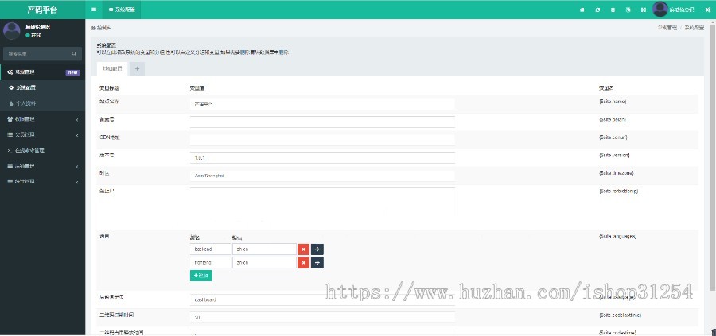Open the home icon in top bar
This screenshot has width=716, height=336.
click(x=582, y=10)
